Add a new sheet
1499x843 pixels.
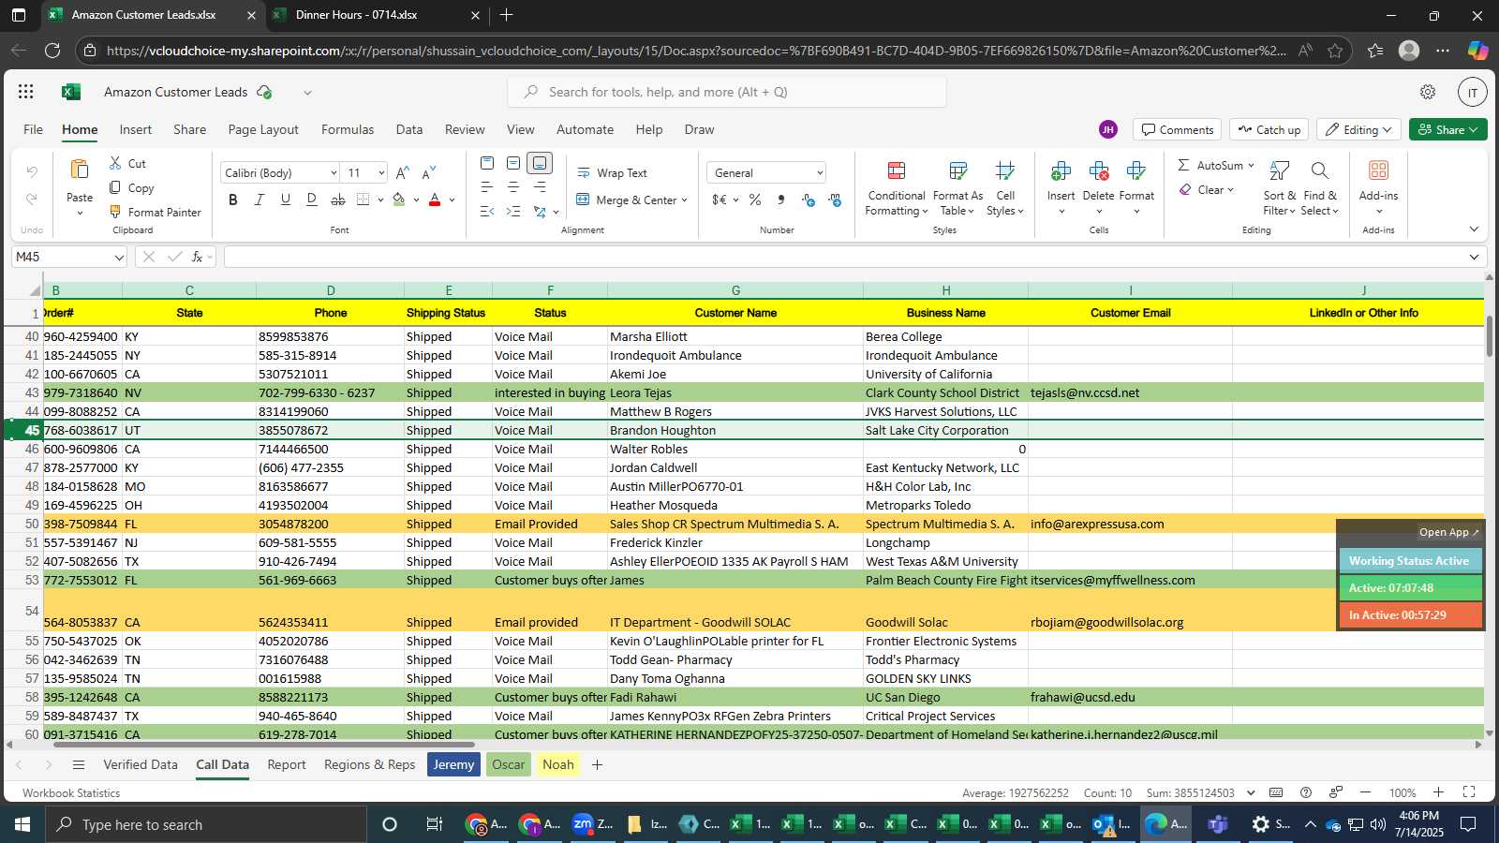click(x=597, y=764)
